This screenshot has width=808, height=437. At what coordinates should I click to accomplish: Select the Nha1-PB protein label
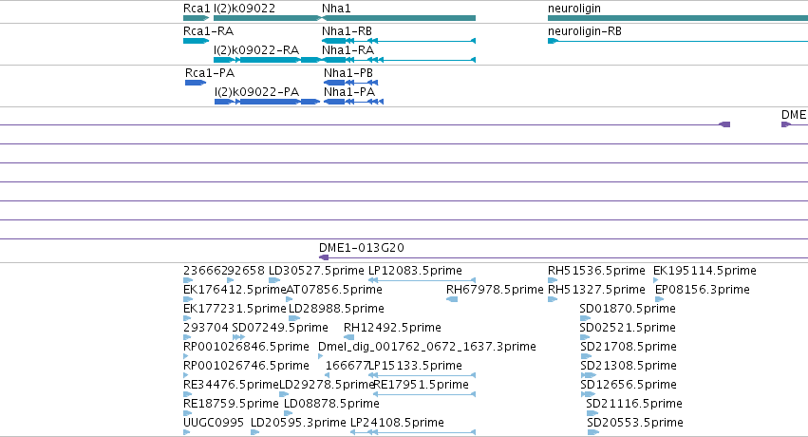point(348,72)
